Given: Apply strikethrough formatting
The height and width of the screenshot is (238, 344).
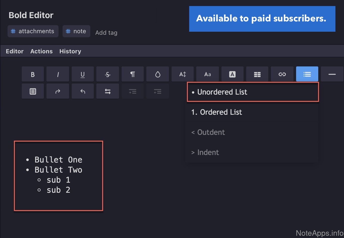Looking at the screenshot, I should click(x=107, y=74).
